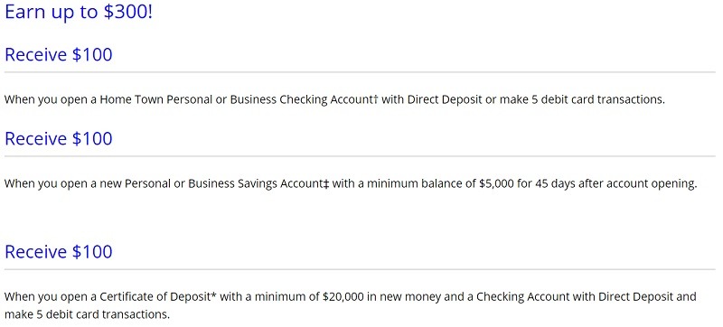723x327 pixels.
Task: Select 'Receive $100' heading above savings account offer
Action: pos(59,138)
